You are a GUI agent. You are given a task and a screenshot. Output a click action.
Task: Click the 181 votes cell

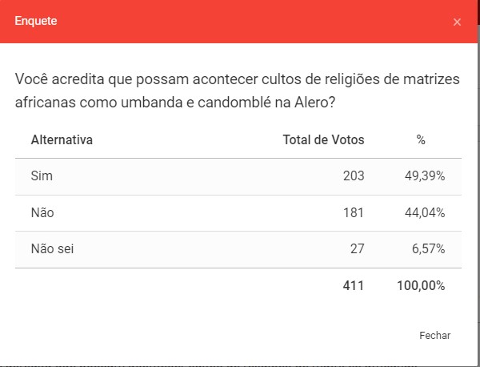pyautogui.click(x=353, y=212)
